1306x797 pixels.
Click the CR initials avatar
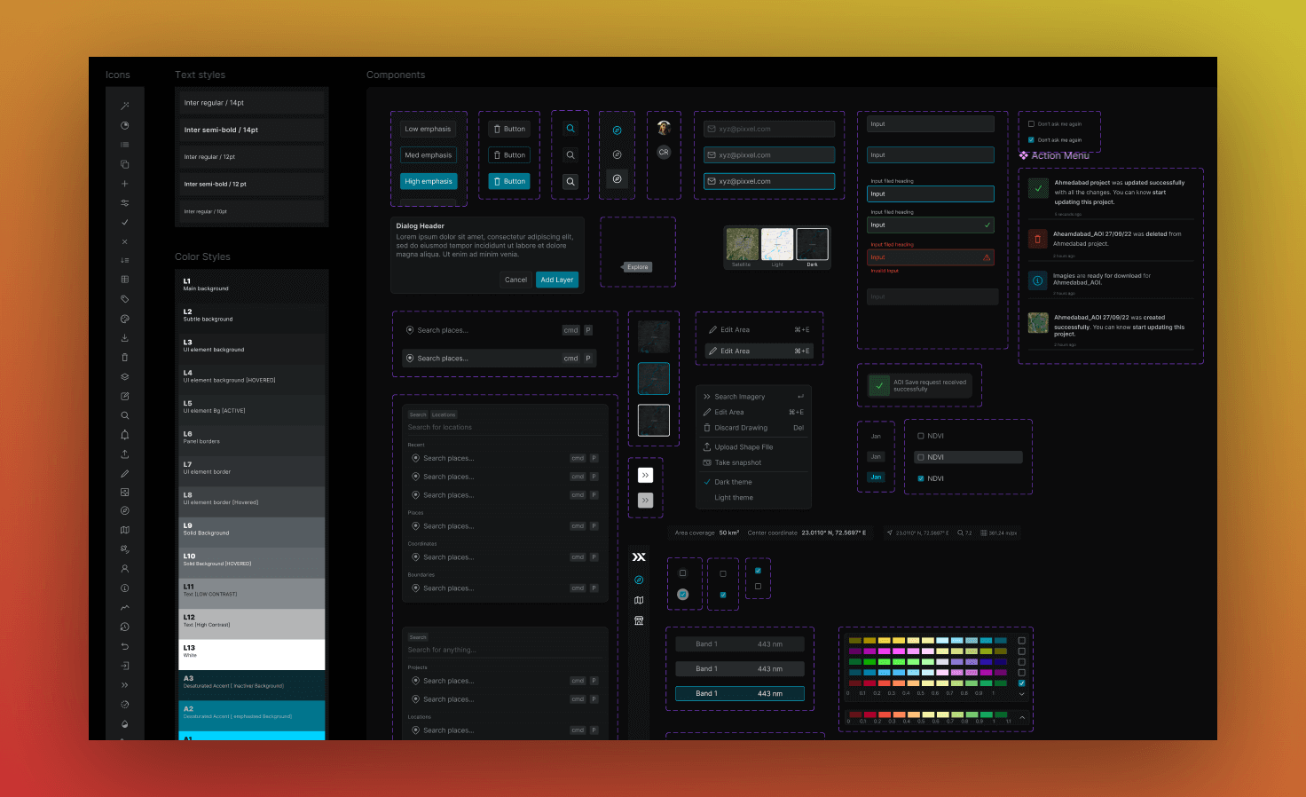(x=664, y=153)
